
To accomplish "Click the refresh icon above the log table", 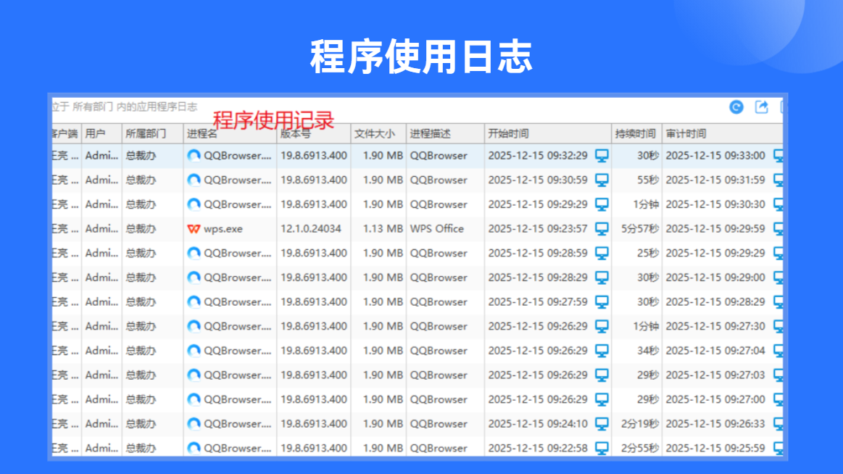I will 736,107.
